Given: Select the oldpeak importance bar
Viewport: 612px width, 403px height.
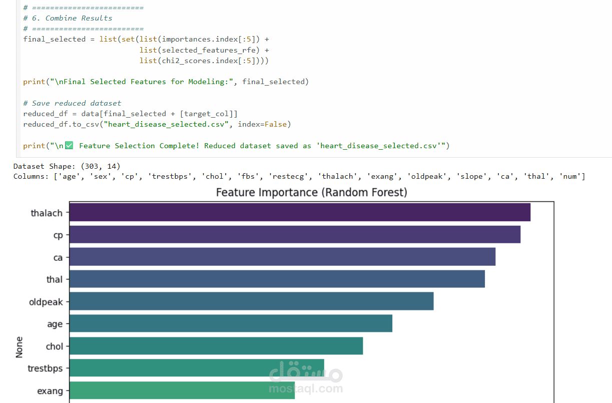Looking at the screenshot, I should (x=251, y=301).
